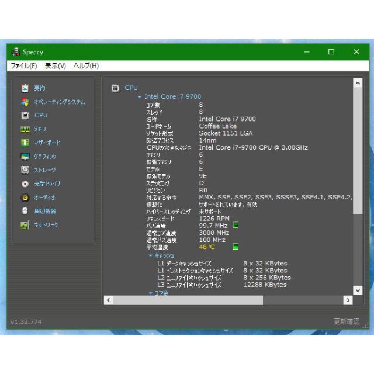Click the 要約 sidebar label

coord(39,88)
